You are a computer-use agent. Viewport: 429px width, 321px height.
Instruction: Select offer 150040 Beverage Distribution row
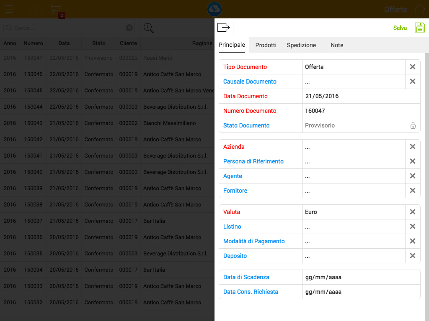(107, 172)
